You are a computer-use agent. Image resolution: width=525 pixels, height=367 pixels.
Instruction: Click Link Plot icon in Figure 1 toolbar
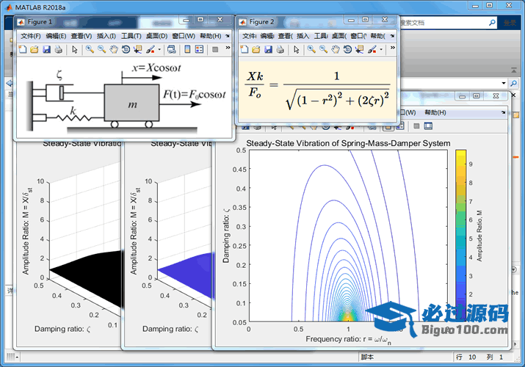(172, 49)
